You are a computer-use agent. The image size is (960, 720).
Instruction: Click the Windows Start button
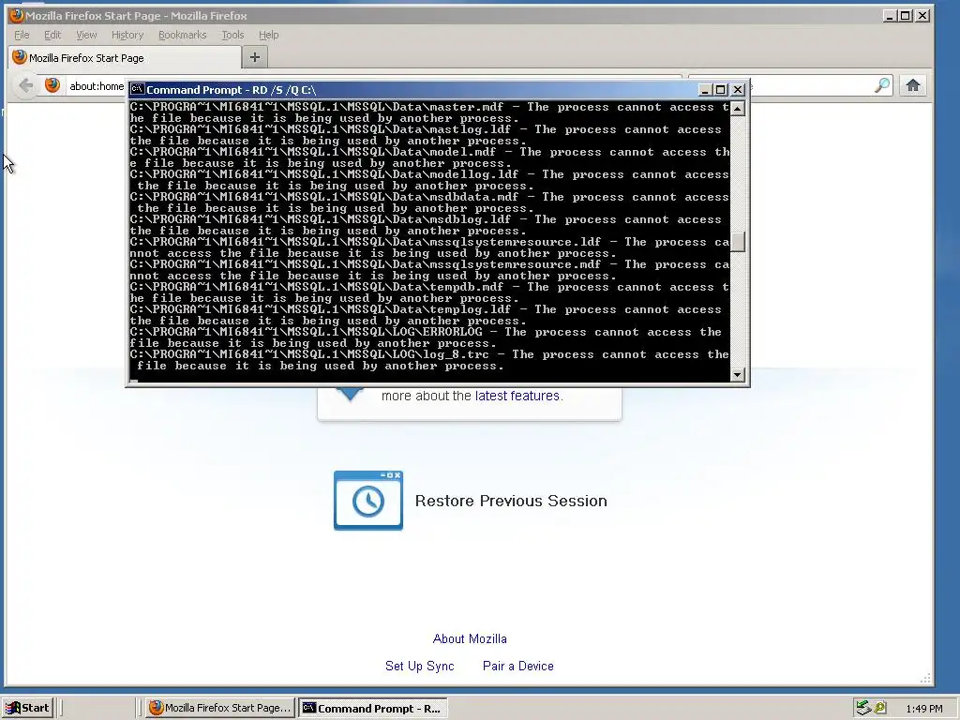coord(27,708)
